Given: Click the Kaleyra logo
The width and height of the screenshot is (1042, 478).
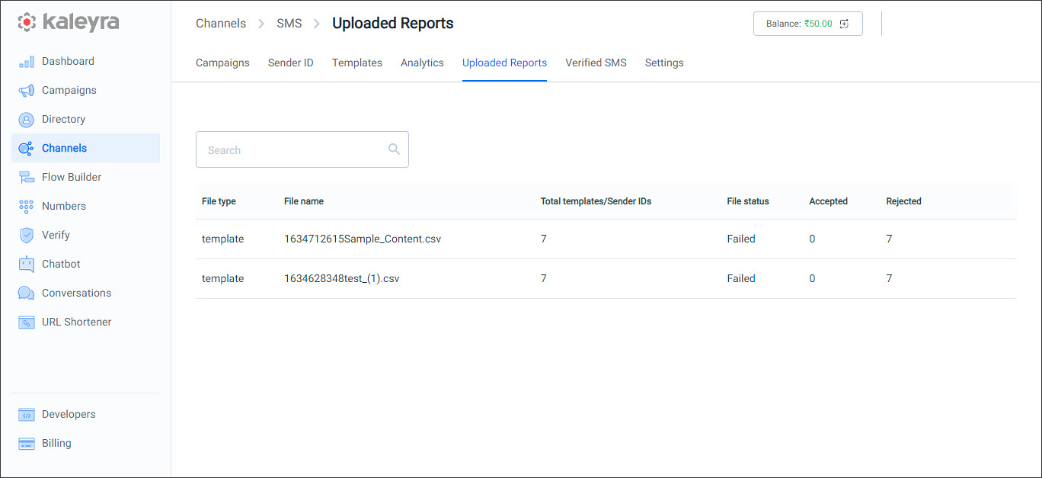Looking at the screenshot, I should (69, 23).
